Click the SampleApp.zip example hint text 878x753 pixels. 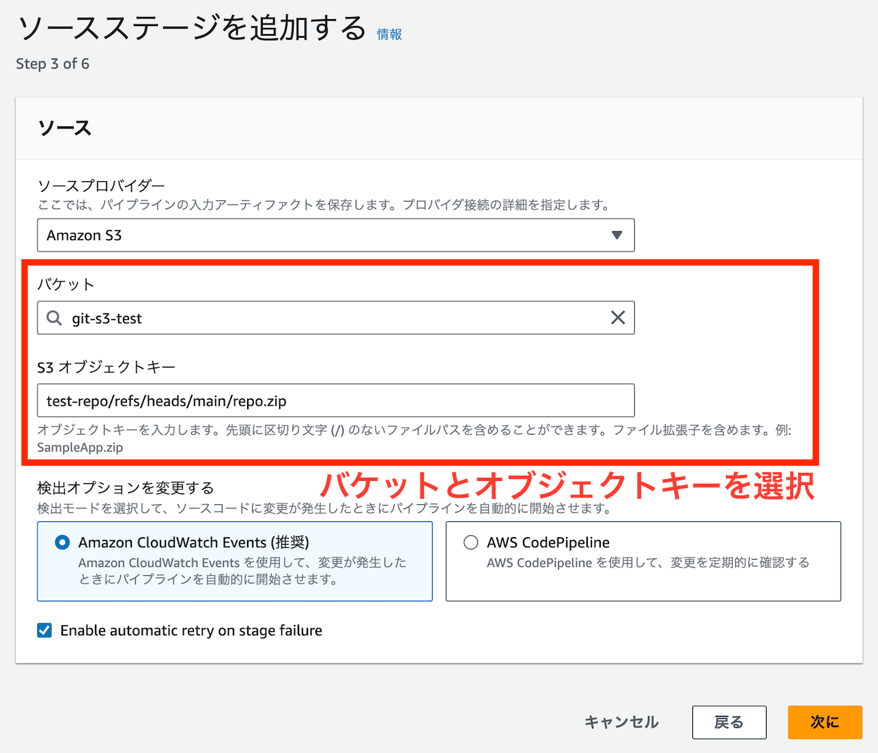pyautogui.click(x=80, y=448)
